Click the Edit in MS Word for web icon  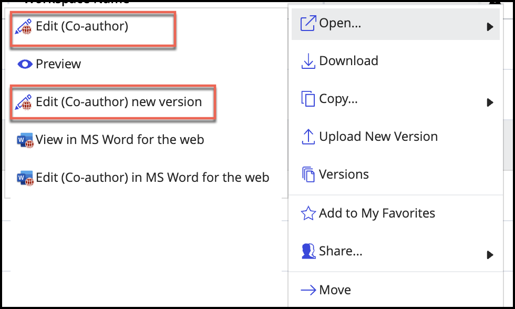(25, 178)
